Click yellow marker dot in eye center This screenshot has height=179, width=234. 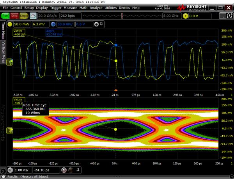click(x=115, y=129)
